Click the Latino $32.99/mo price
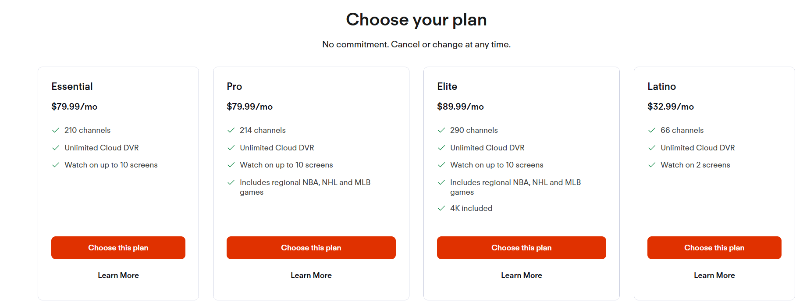 [671, 107]
